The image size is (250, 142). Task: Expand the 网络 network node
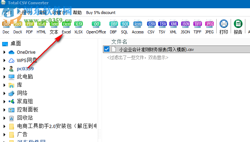click(4, 93)
